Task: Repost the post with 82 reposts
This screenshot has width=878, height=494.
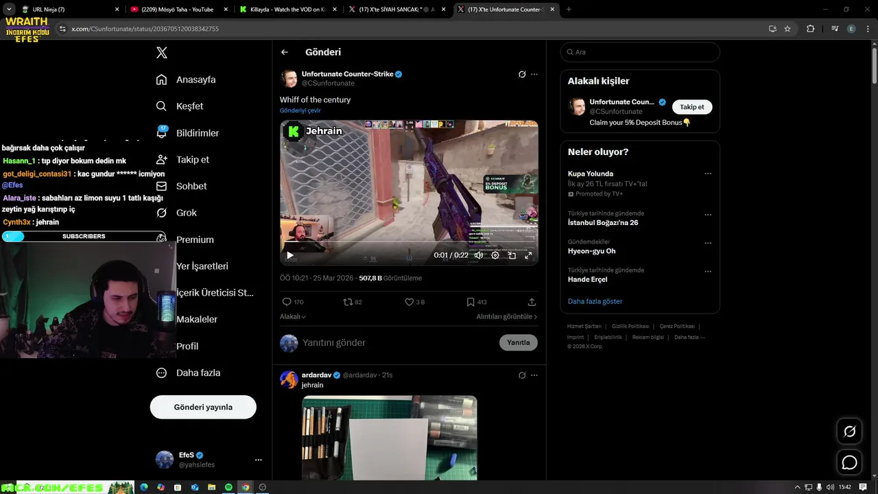Action: point(353,302)
